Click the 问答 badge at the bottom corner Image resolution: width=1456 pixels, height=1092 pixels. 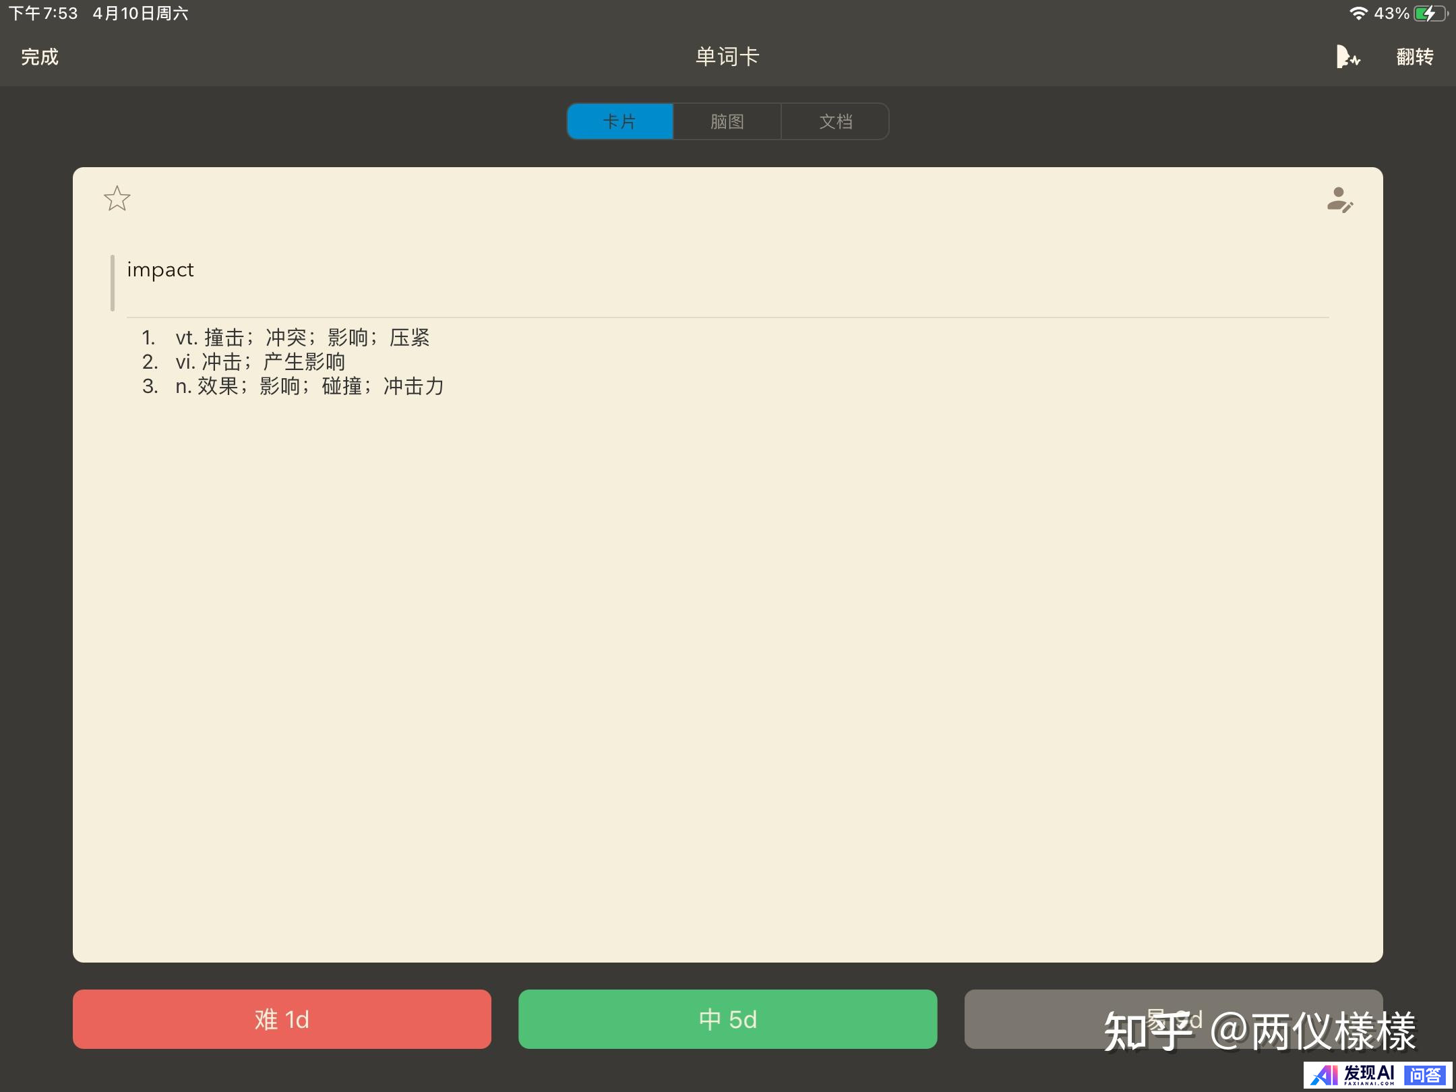pos(1424,1074)
